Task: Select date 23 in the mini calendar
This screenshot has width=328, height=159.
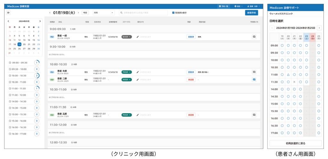Action: [x=38, y=44]
